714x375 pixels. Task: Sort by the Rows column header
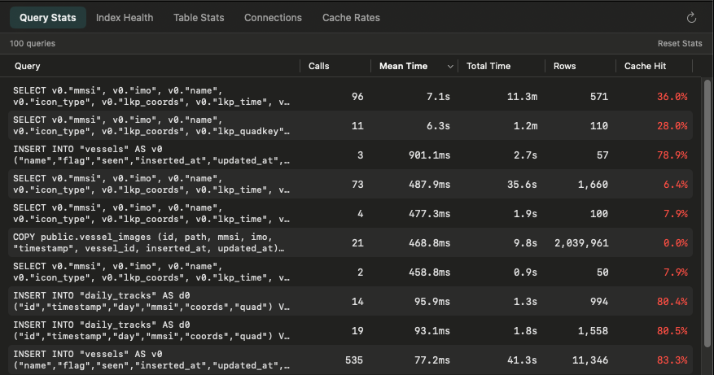(x=565, y=66)
